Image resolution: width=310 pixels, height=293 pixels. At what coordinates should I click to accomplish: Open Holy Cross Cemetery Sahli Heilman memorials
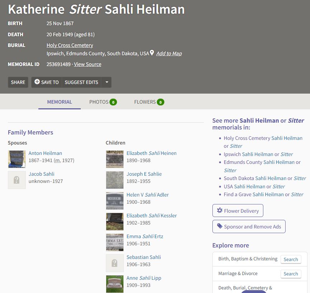[x=263, y=142]
